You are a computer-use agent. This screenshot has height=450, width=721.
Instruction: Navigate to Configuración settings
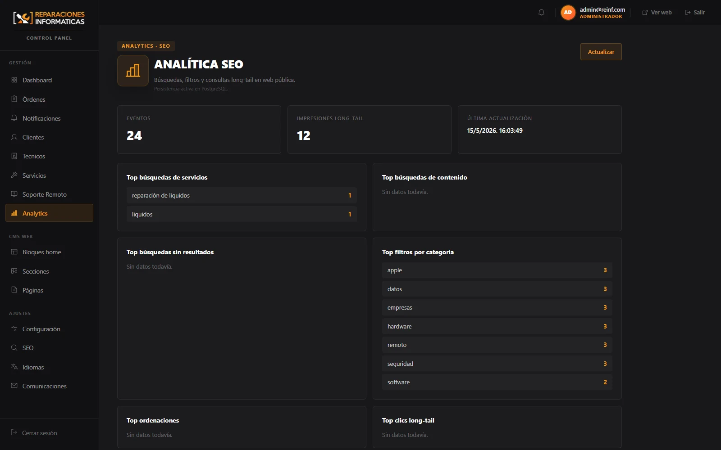tap(49, 329)
